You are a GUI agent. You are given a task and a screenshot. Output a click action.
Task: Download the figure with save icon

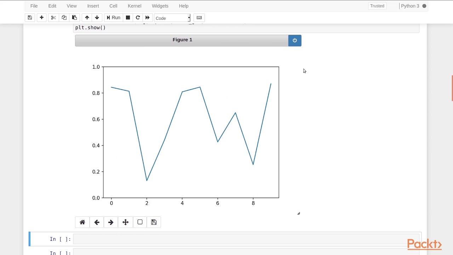click(x=154, y=222)
